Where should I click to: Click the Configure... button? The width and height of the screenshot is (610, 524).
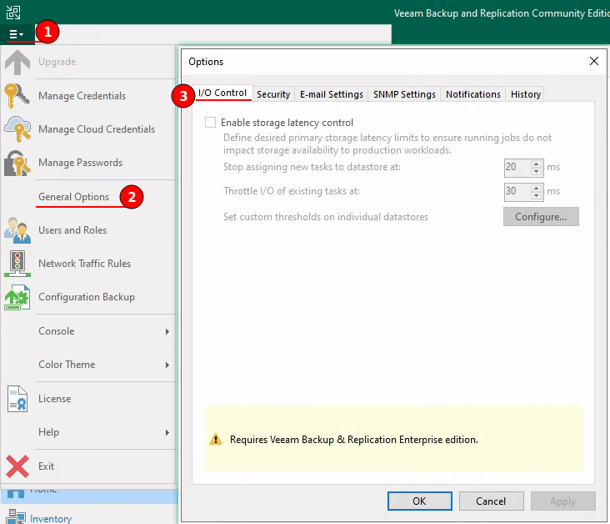coord(541,217)
